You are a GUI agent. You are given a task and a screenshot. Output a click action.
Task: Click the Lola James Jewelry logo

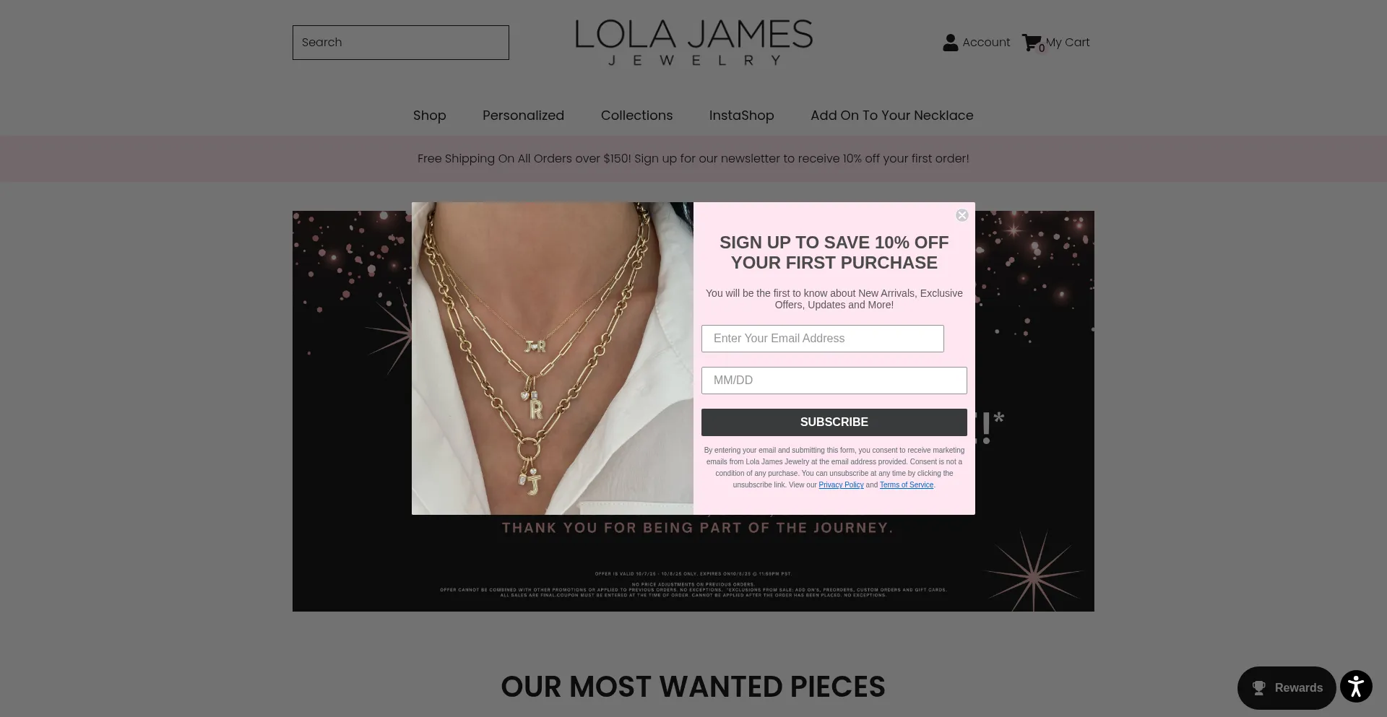click(693, 43)
